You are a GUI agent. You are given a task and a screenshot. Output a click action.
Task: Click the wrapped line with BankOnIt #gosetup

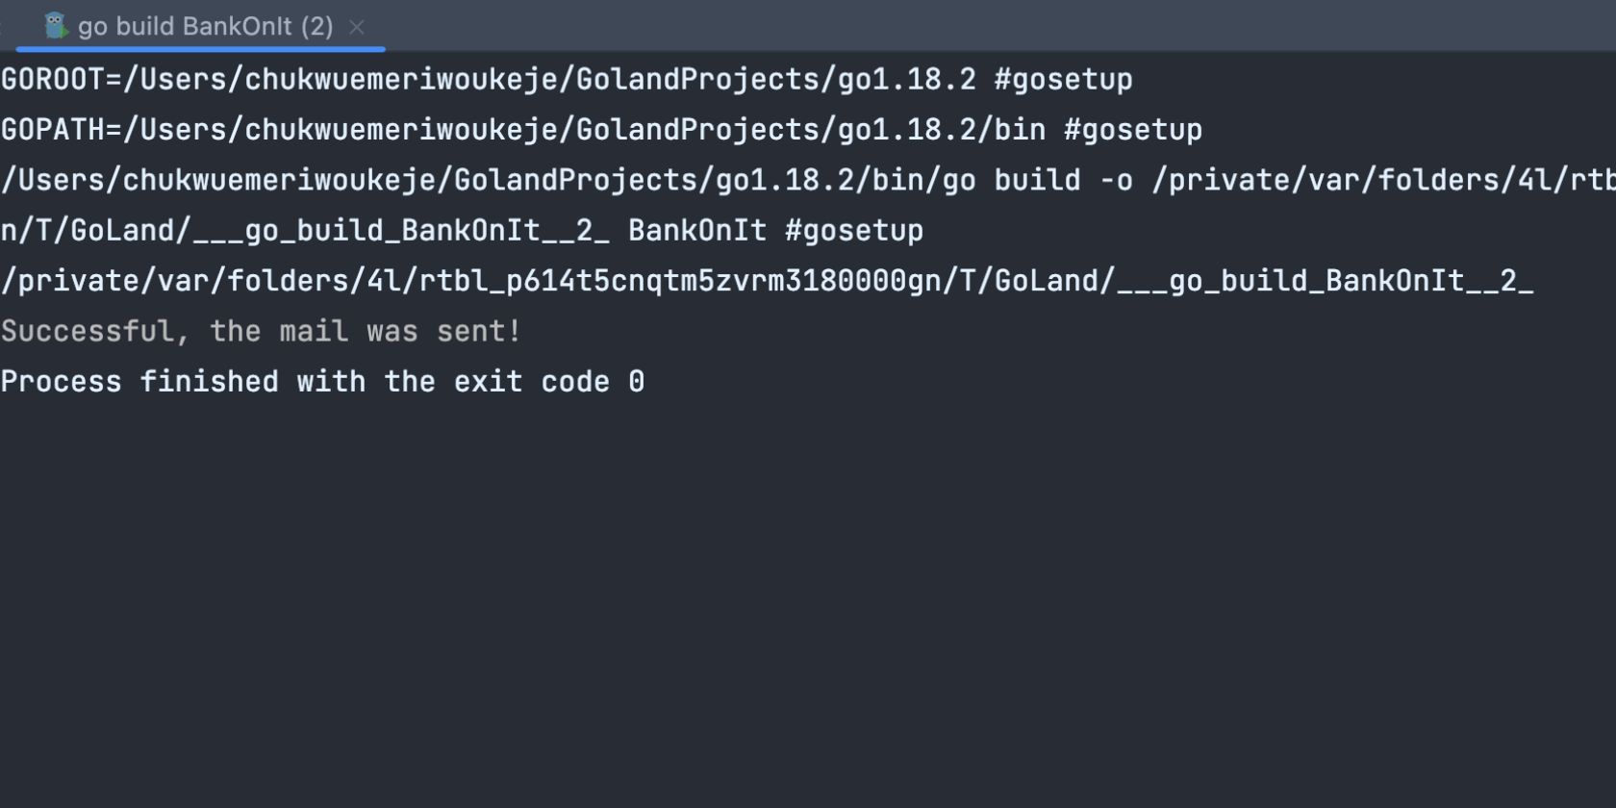click(x=462, y=231)
